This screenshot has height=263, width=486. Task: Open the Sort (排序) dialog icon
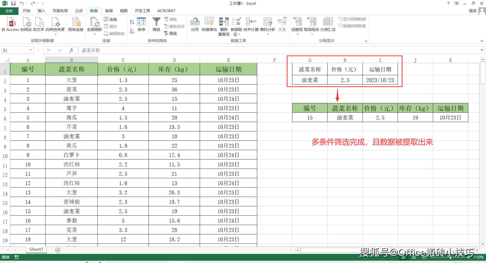point(141,23)
